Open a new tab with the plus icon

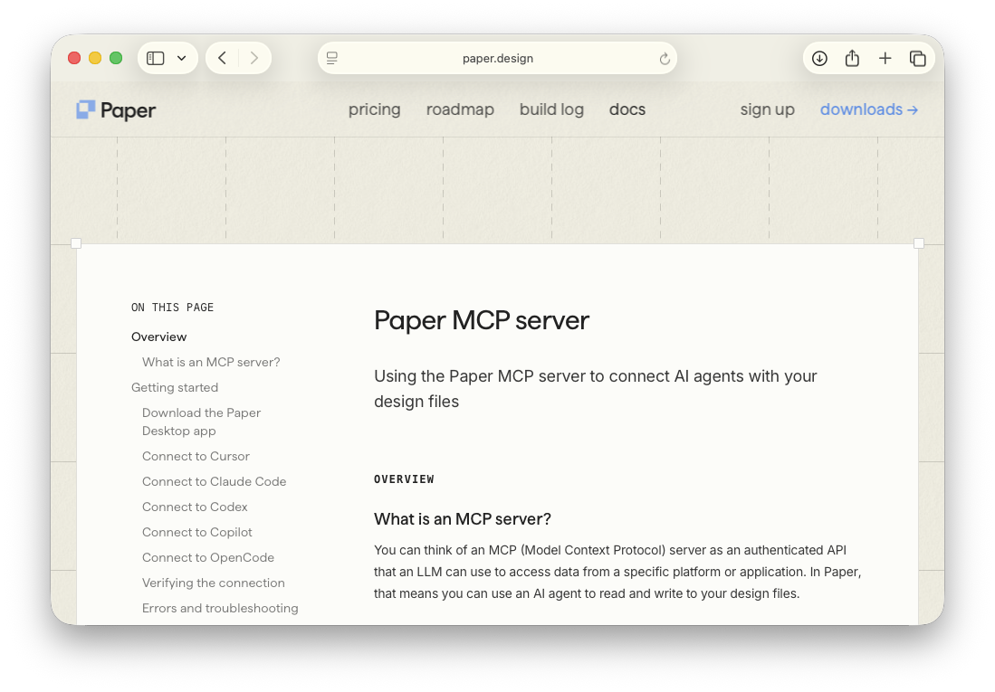tap(885, 57)
